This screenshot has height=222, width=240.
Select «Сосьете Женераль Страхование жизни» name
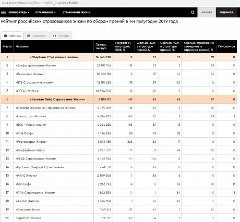[x=46, y=108]
